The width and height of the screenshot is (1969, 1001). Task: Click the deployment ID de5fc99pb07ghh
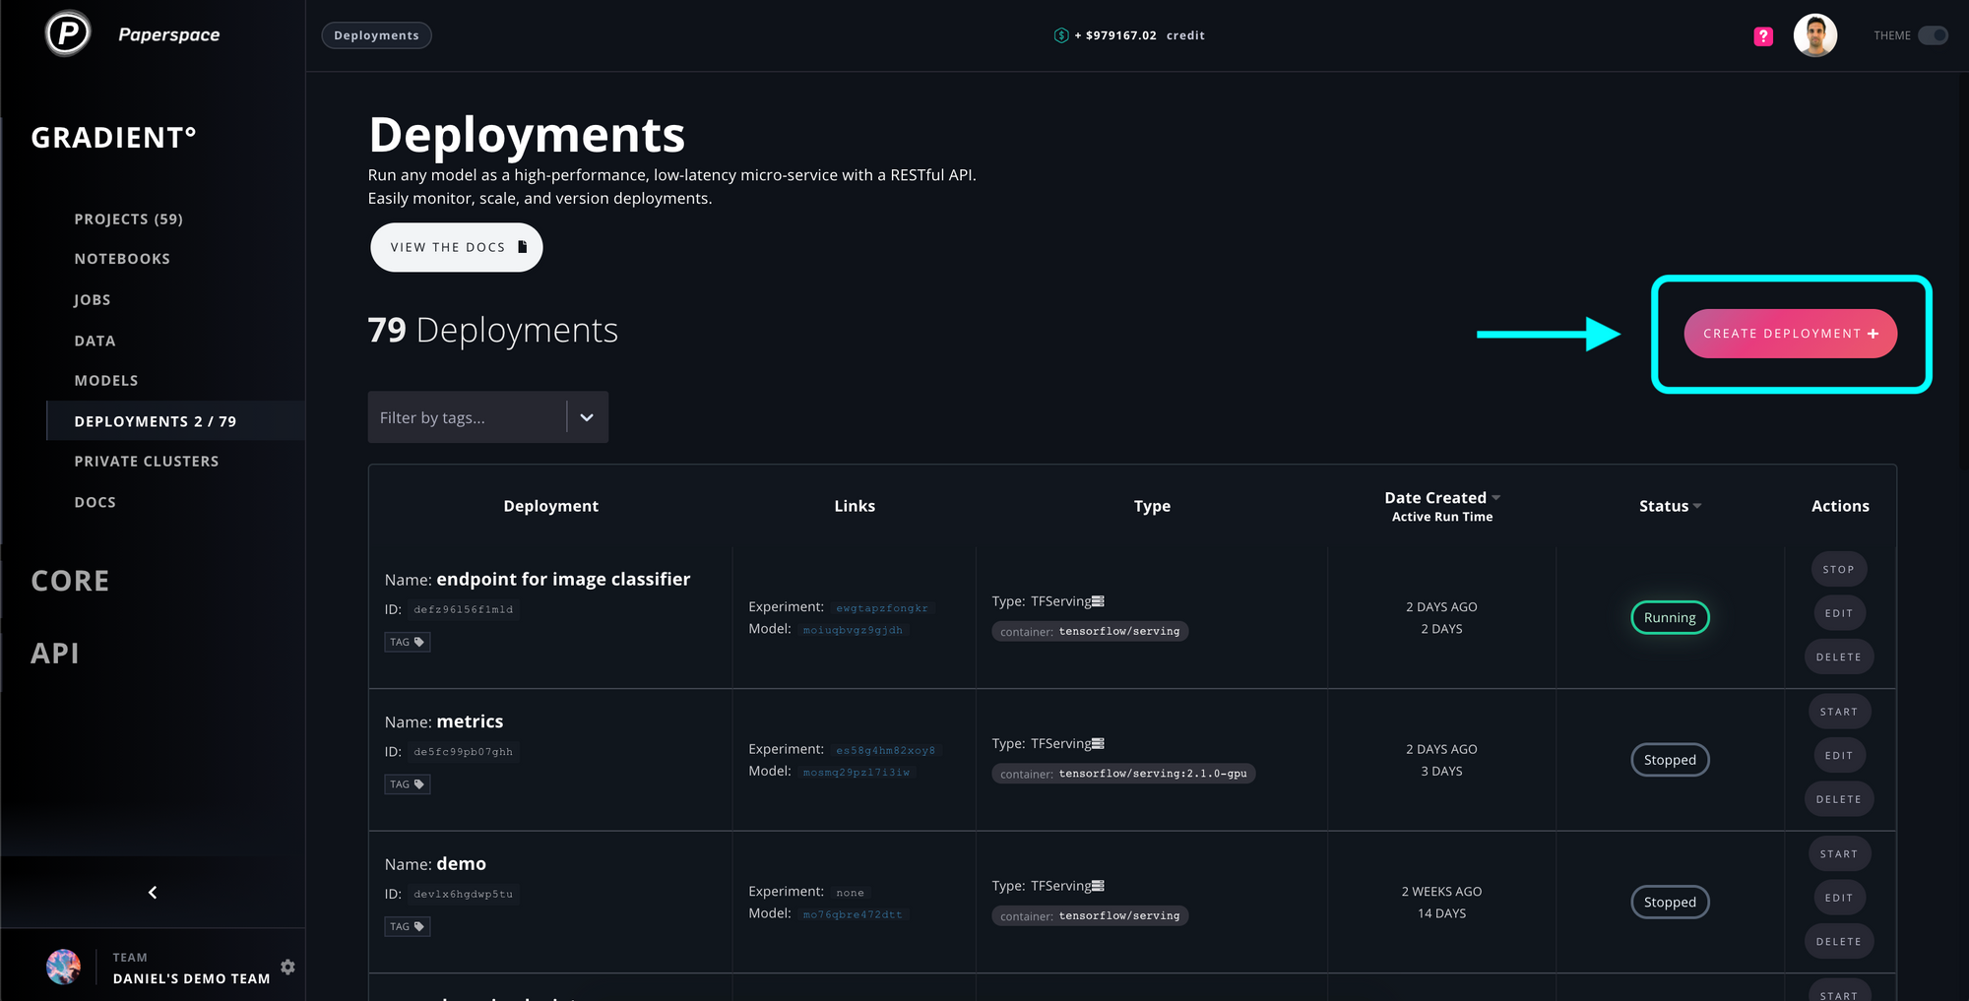click(463, 752)
